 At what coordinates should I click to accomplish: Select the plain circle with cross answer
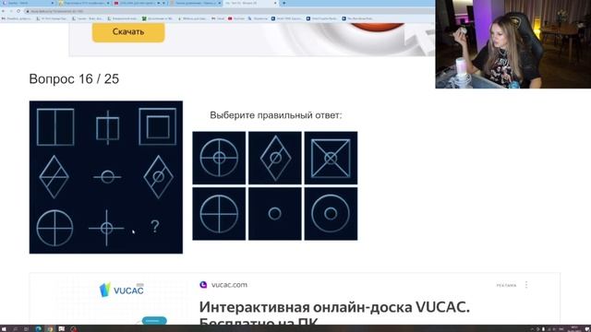(x=219, y=214)
